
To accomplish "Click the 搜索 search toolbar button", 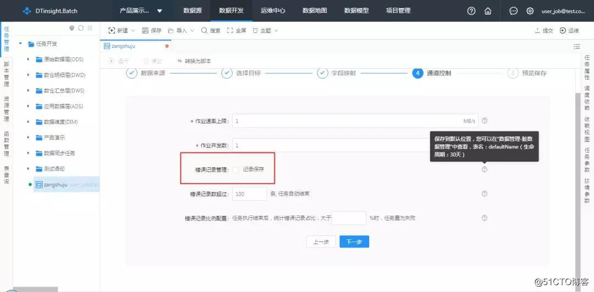I will point(211,31).
